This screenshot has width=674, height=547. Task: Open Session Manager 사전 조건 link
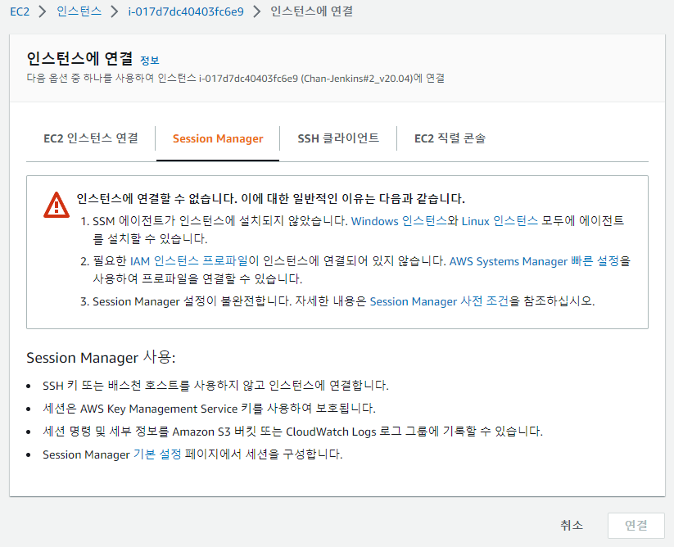click(x=439, y=301)
